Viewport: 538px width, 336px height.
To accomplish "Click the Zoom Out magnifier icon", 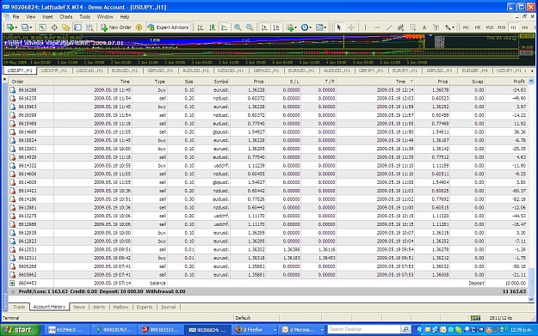I will click(250, 27).
